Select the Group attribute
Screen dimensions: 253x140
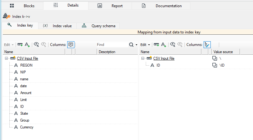(x=24, y=120)
